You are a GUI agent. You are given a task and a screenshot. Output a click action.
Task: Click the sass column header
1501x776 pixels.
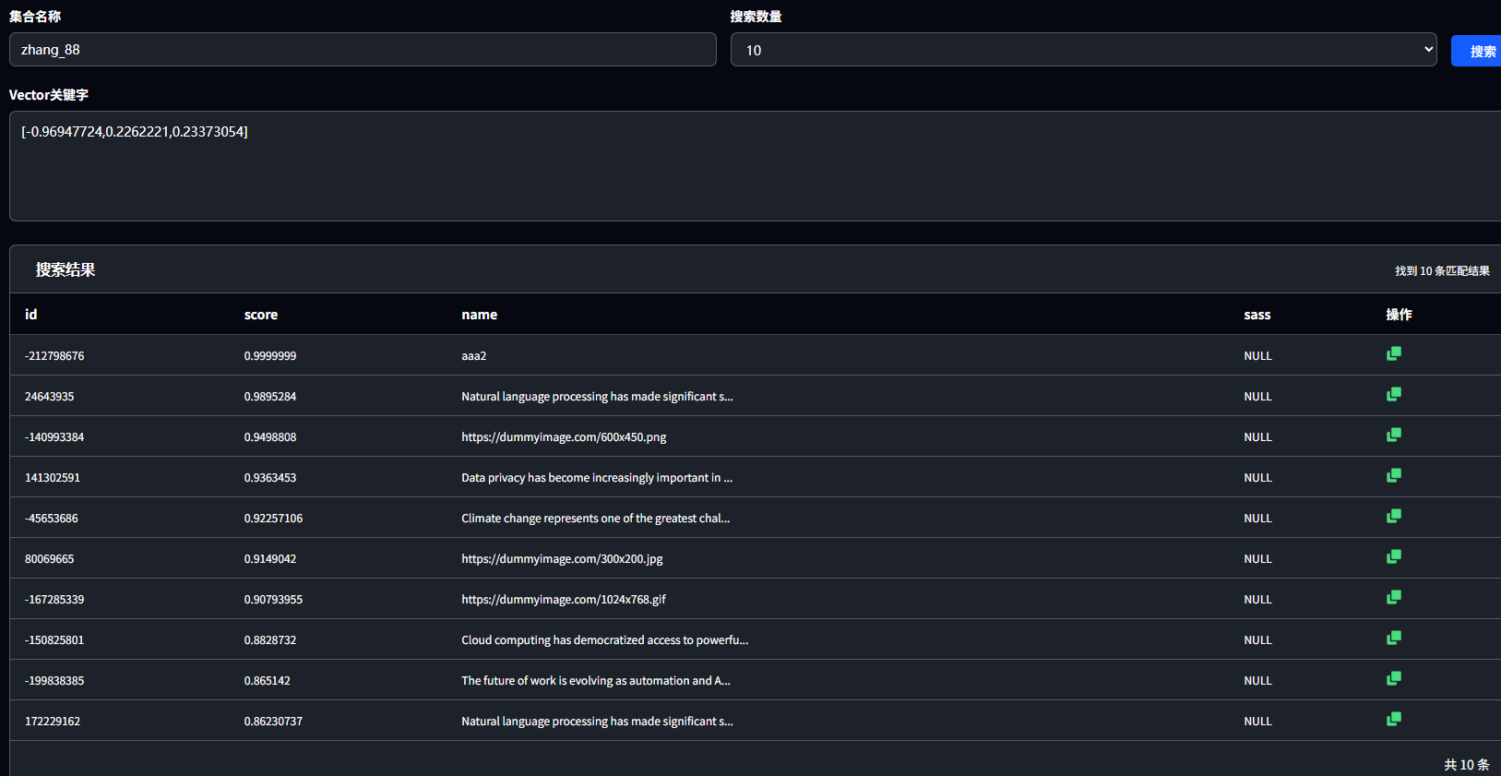(1257, 315)
